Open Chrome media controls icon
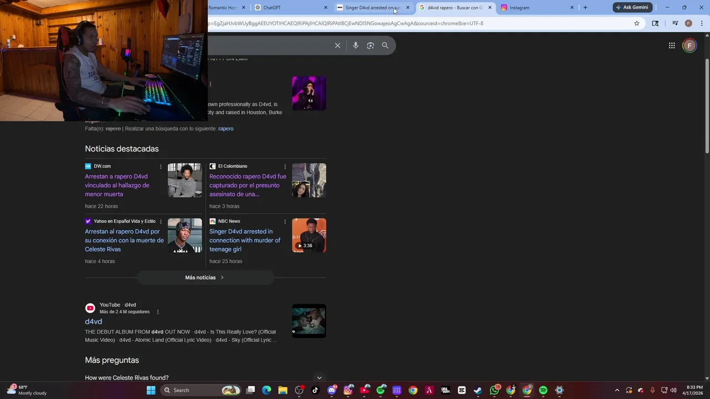This screenshot has width=710, height=399. tap(675, 23)
